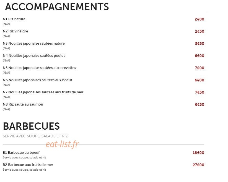Click the 2€00 price of Riz nature
Viewport: 228px width, 182px height.
[199, 19]
